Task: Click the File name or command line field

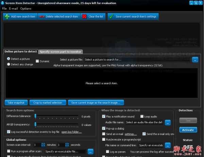Action: tap(151, 145)
